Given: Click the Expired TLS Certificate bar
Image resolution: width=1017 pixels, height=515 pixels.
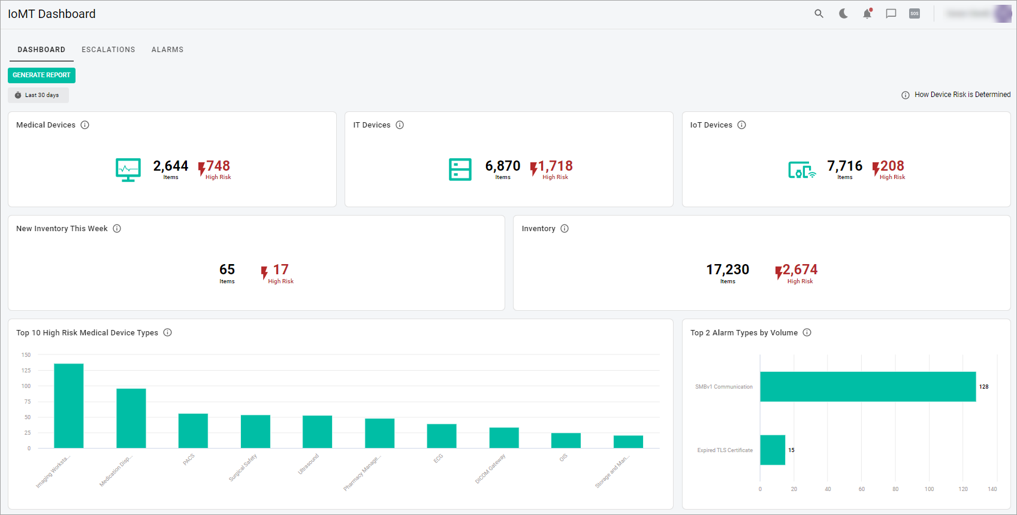Looking at the screenshot, I should coord(773,450).
